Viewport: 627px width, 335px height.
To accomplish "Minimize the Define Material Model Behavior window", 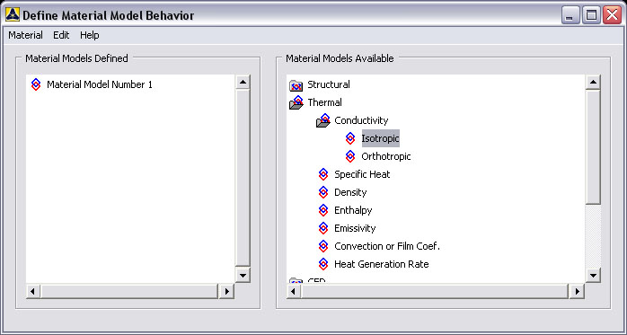I will pyautogui.click(x=570, y=15).
